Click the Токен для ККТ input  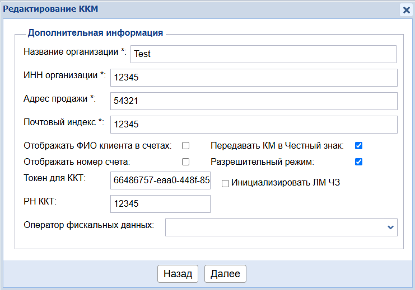click(x=160, y=180)
